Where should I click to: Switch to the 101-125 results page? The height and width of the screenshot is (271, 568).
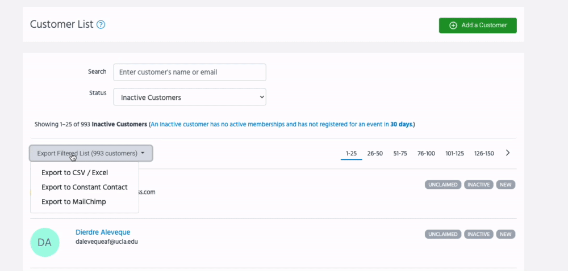point(454,153)
